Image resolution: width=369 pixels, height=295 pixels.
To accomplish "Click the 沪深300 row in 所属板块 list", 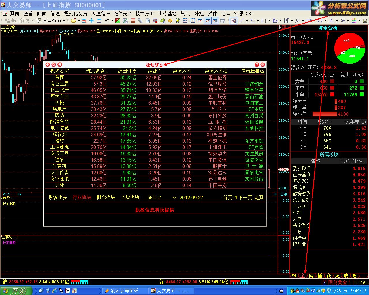I will tap(329, 181).
